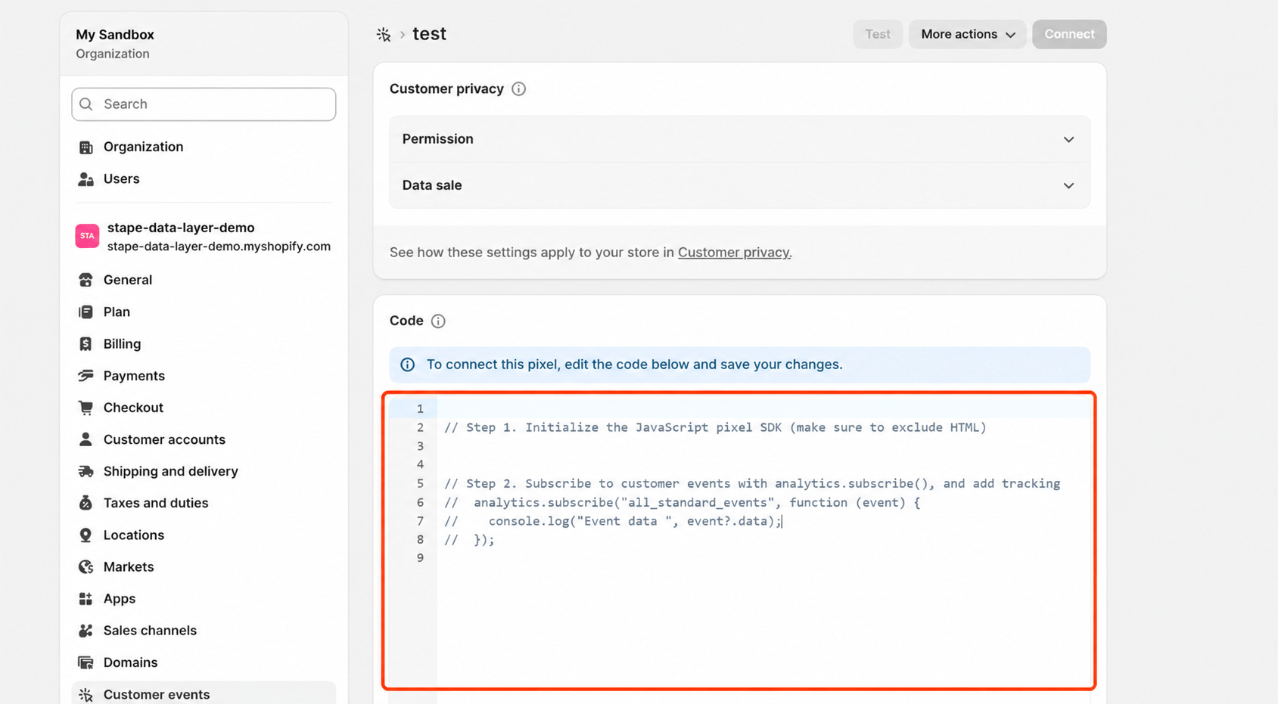The image size is (1278, 704).
Task: Focus the sidebar Search field
Action: click(x=204, y=104)
